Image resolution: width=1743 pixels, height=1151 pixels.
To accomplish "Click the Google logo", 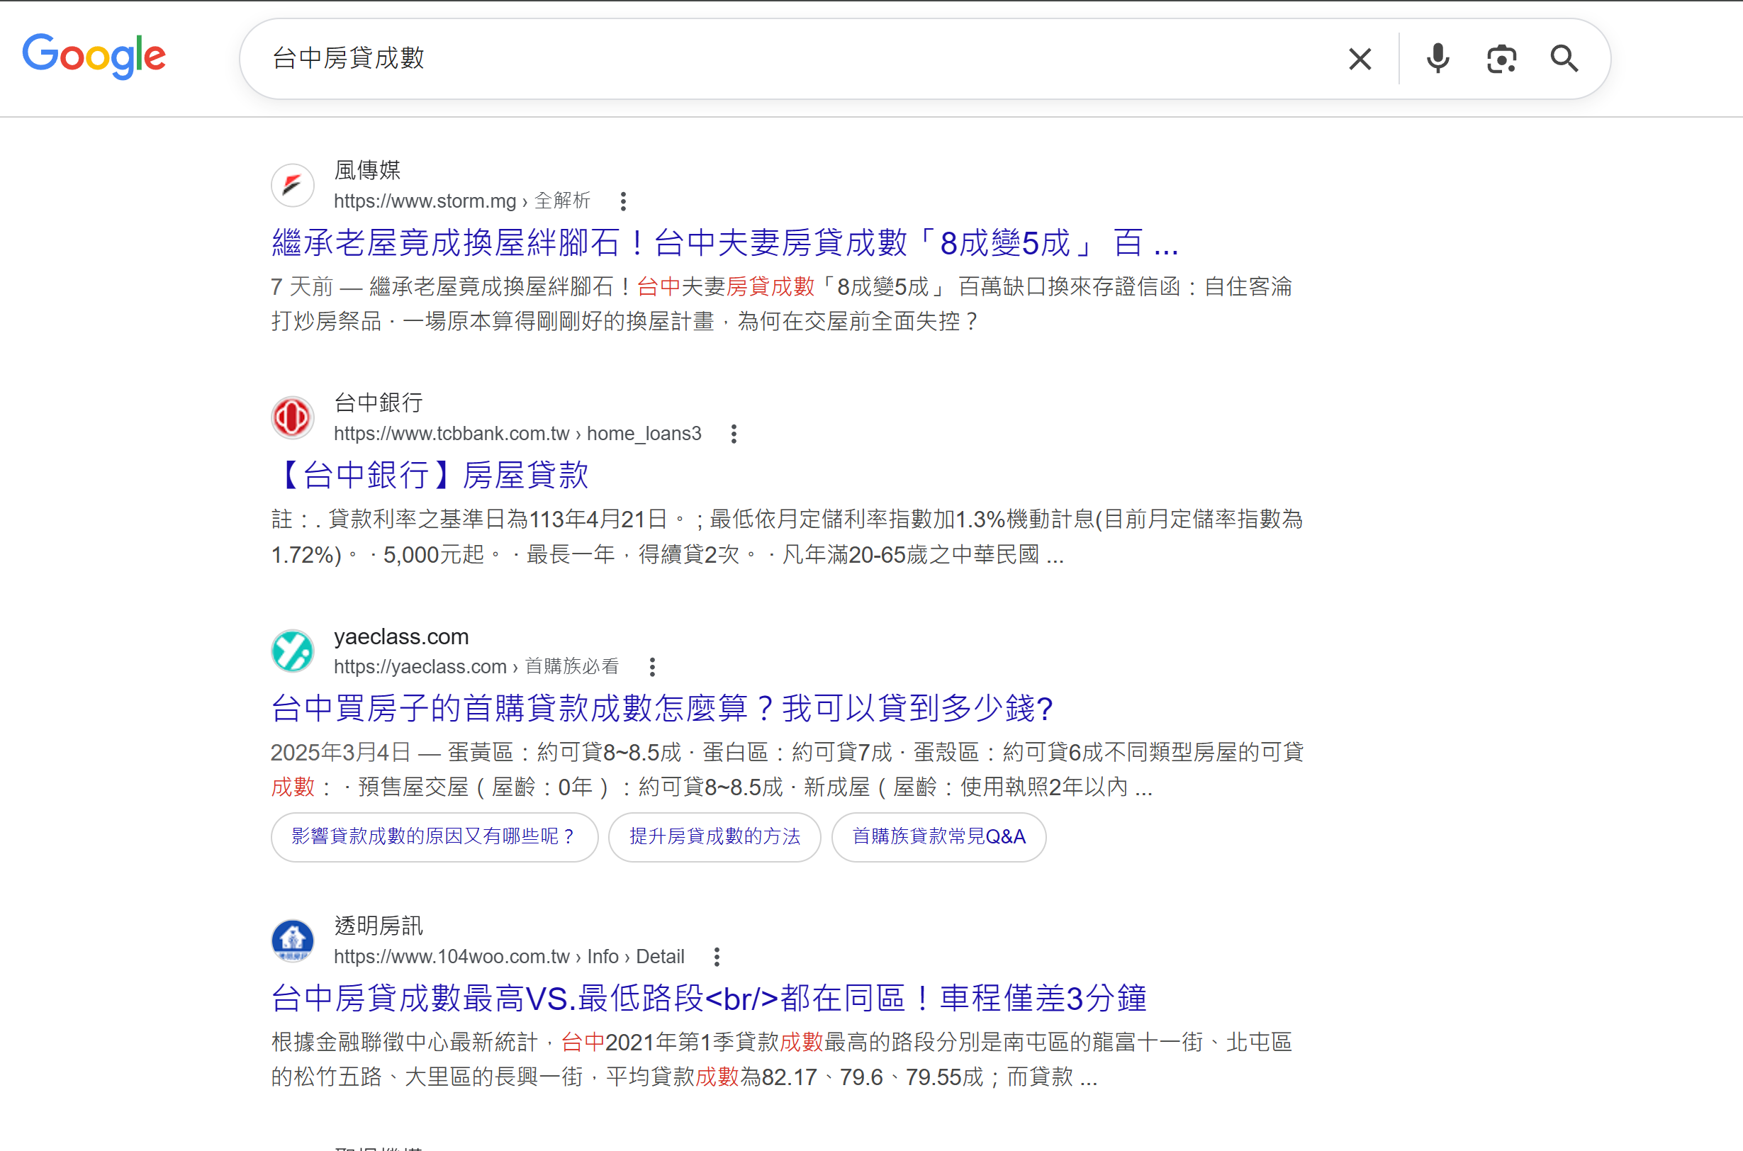I will click(94, 57).
